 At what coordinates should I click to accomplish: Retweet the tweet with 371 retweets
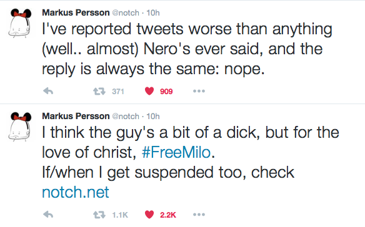pyautogui.click(x=99, y=91)
